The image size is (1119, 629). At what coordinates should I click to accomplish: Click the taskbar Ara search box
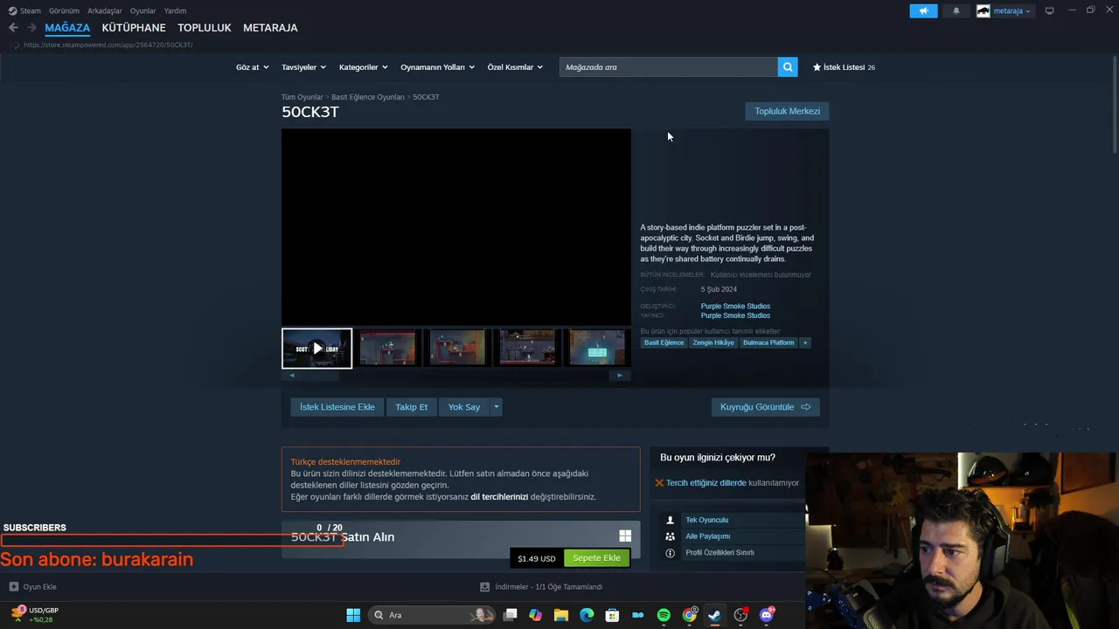pos(433,615)
